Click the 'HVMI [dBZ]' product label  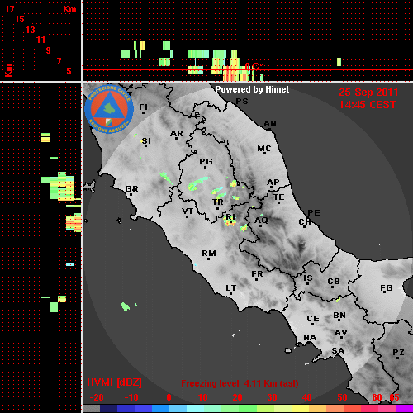click(114, 382)
